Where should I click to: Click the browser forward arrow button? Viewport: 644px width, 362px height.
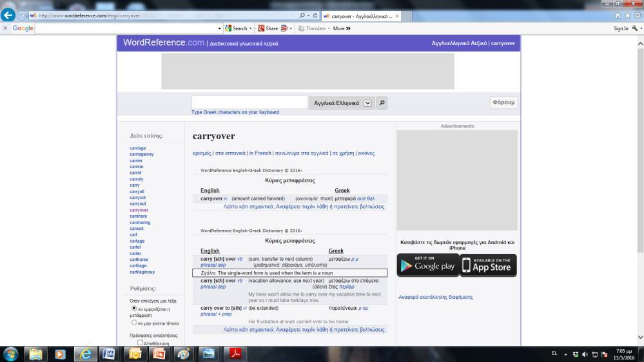(22, 15)
